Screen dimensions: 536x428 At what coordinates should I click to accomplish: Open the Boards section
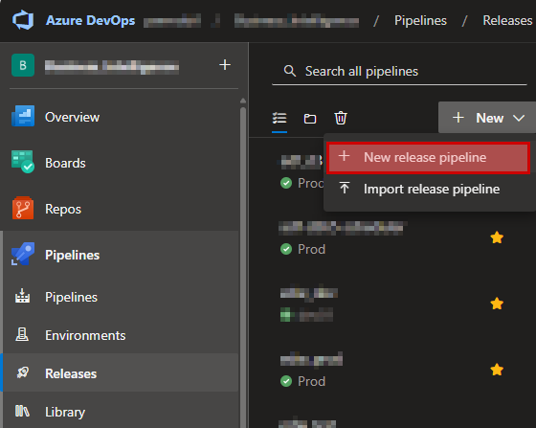(x=120, y=163)
